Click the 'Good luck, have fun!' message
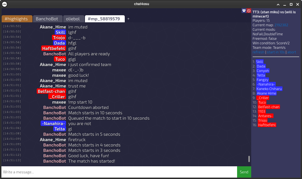The height and width of the screenshot is (179, 302). (89, 156)
